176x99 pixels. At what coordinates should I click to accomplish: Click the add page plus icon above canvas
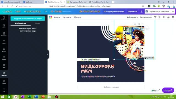pyautogui.click(x=143, y=24)
